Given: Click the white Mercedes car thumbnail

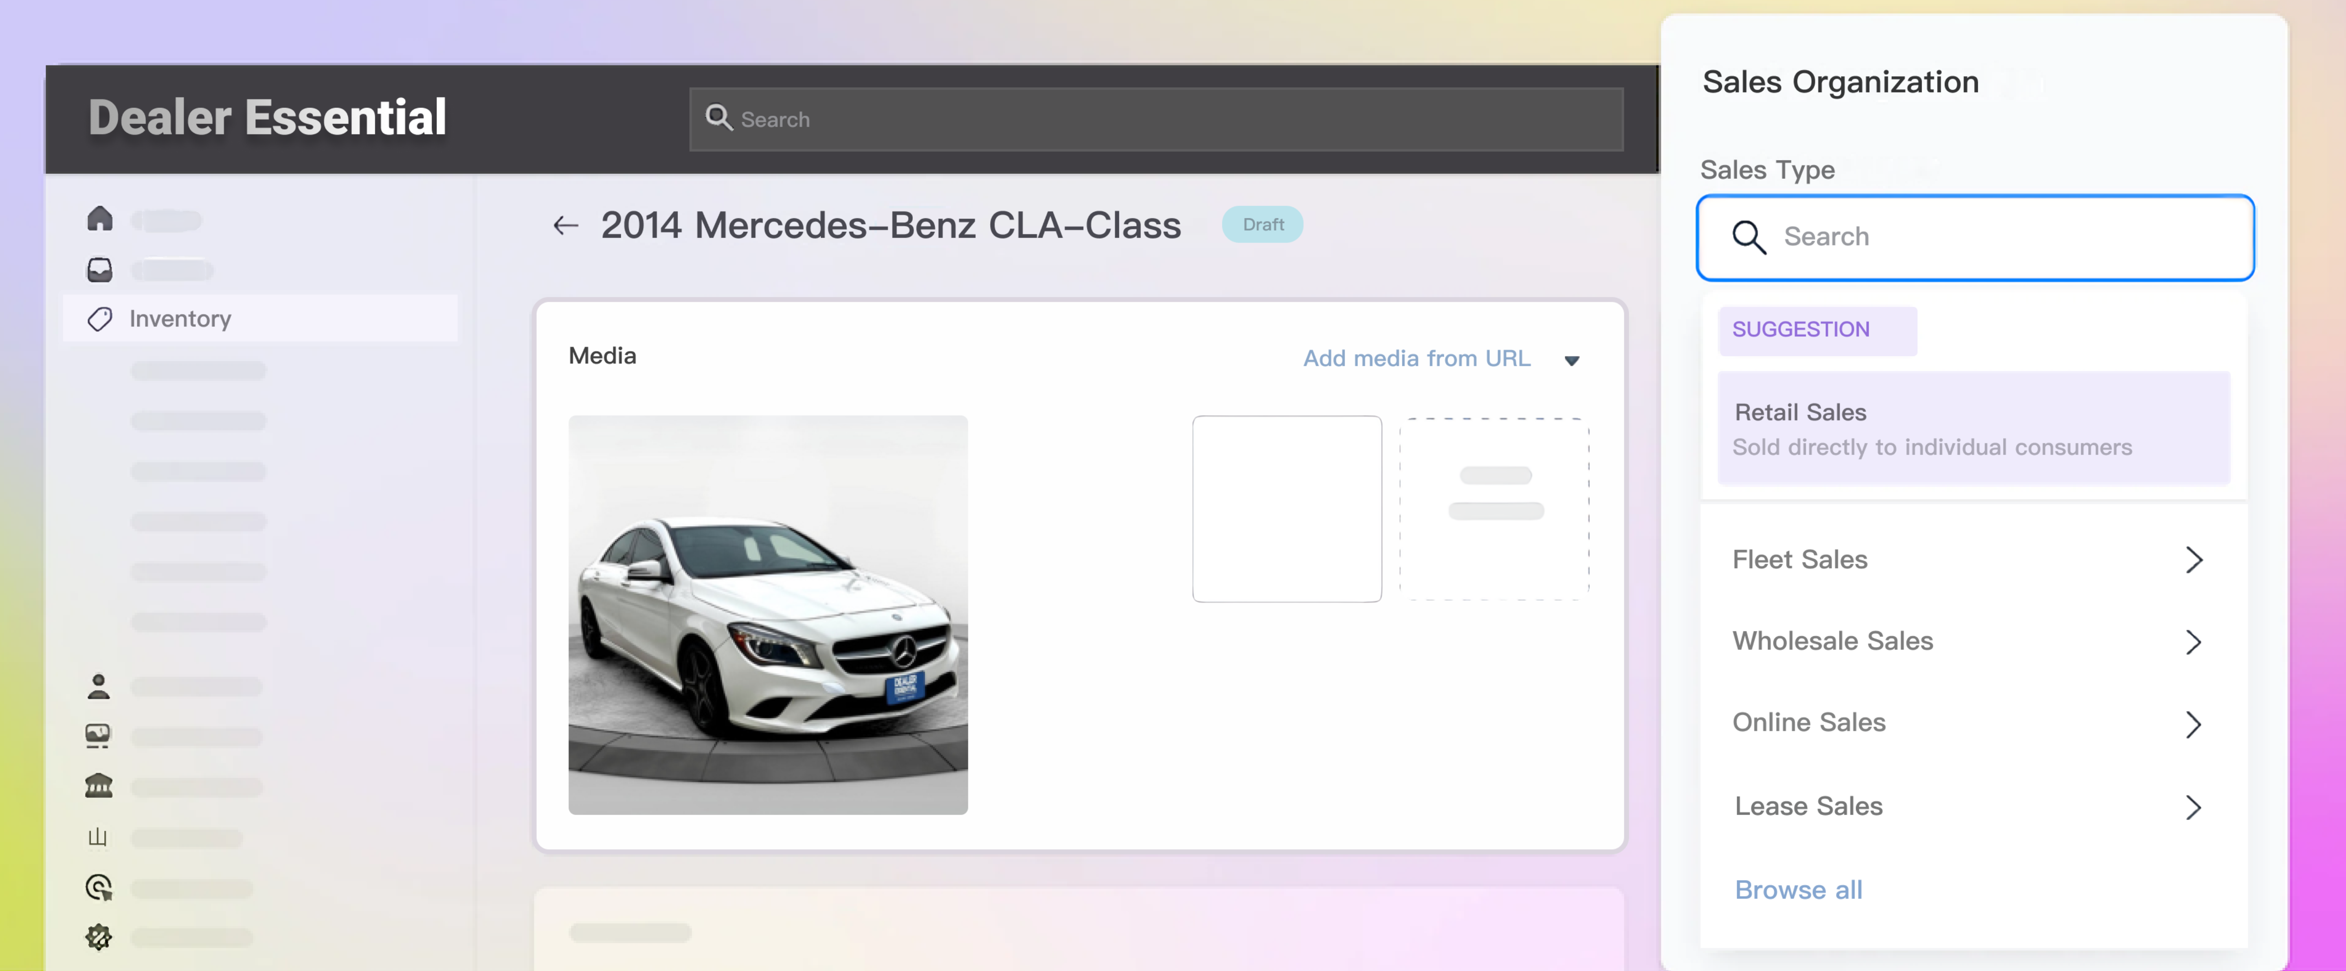Looking at the screenshot, I should (768, 615).
